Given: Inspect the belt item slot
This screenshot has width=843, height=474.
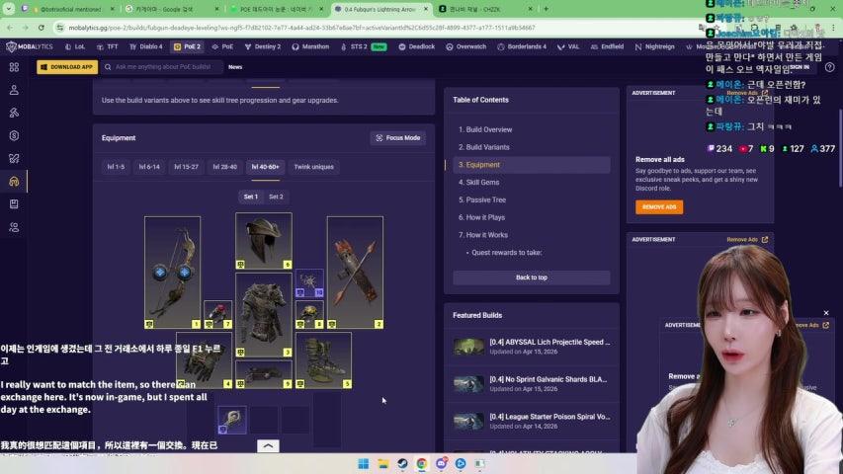Looking at the screenshot, I should [264, 374].
